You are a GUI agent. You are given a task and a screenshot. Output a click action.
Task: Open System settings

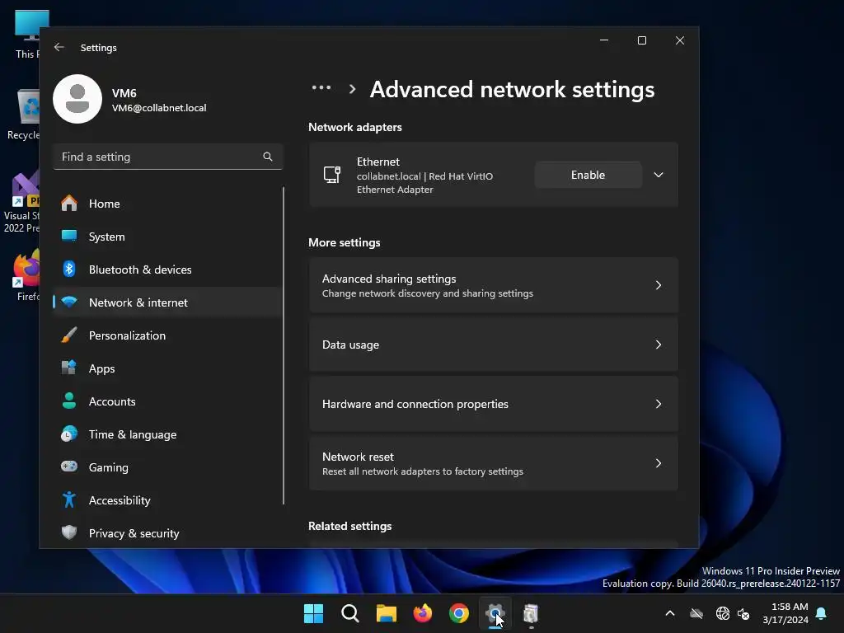click(x=167, y=237)
